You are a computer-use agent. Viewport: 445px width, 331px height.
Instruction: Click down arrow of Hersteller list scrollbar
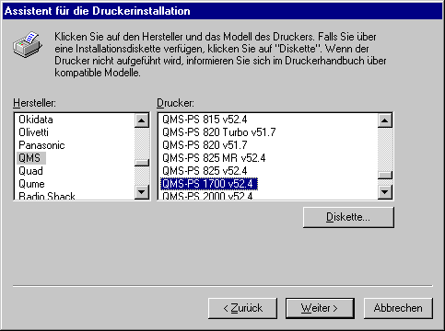click(x=142, y=192)
